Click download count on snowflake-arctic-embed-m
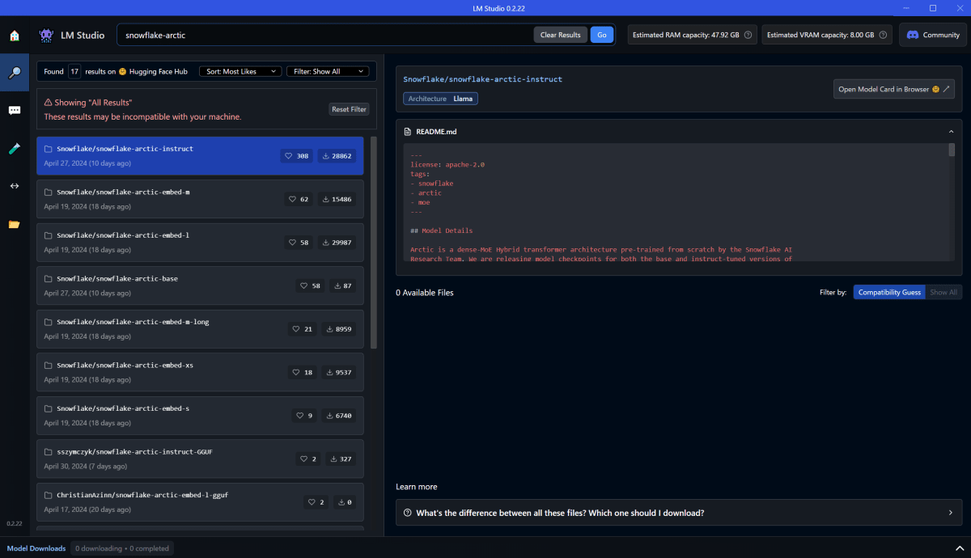The height and width of the screenshot is (558, 971). 337,199
